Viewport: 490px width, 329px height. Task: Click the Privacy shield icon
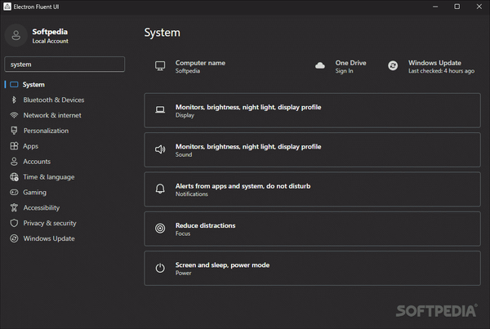[14, 223]
